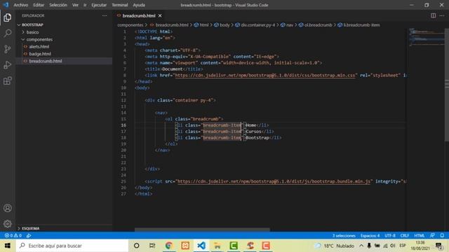Open the notifications bell in status bar
The width and height of the screenshot is (449, 252).
point(442,236)
